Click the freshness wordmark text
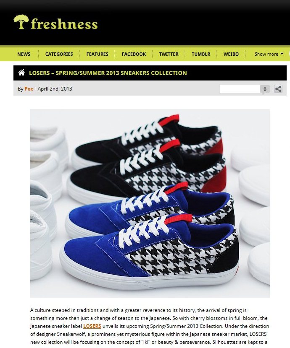 [x=64, y=24]
